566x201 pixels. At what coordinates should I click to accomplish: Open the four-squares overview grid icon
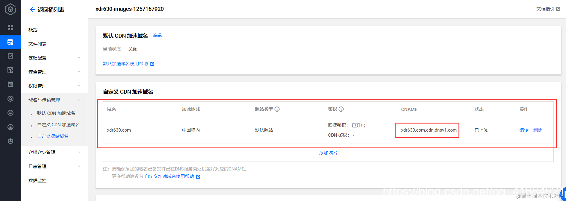10,28
